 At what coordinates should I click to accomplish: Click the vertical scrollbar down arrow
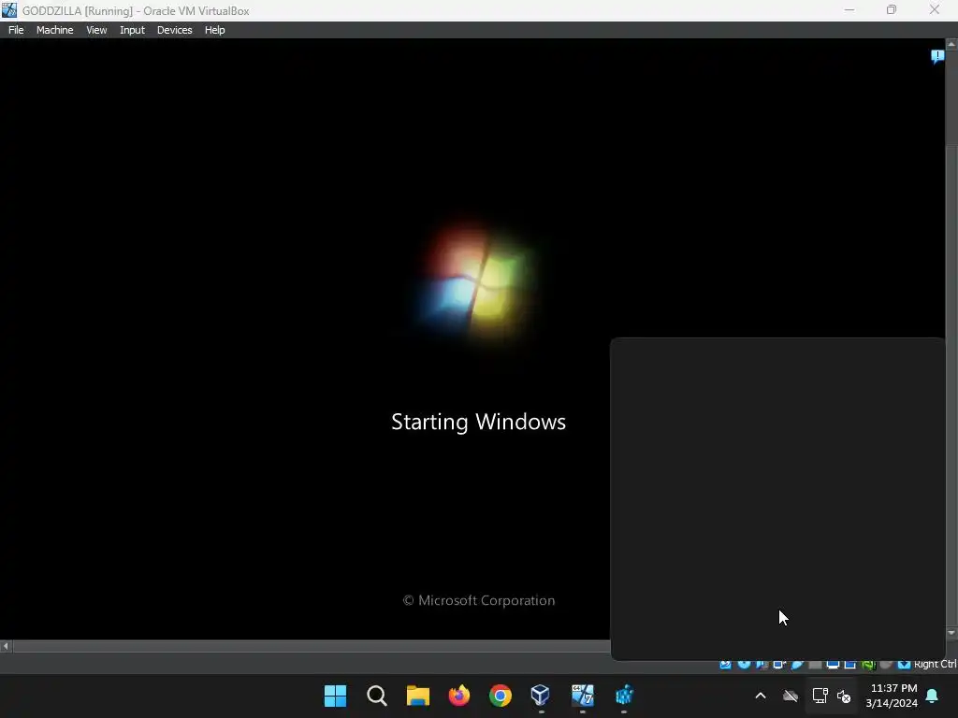(951, 633)
